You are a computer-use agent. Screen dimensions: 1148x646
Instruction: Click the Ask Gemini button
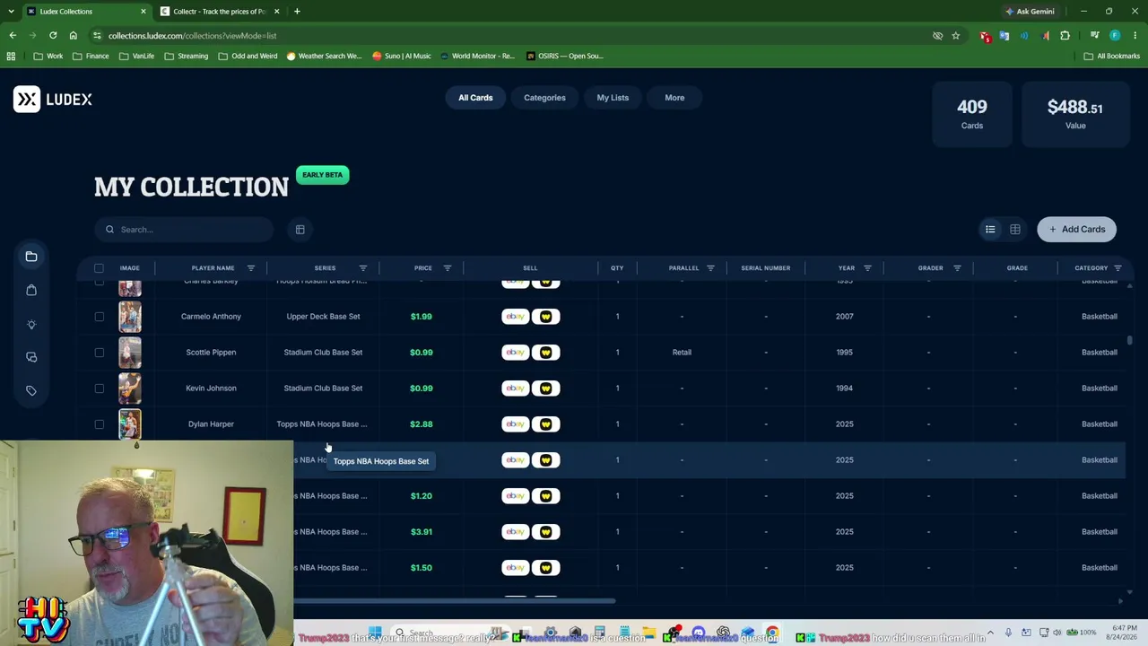(x=1030, y=12)
